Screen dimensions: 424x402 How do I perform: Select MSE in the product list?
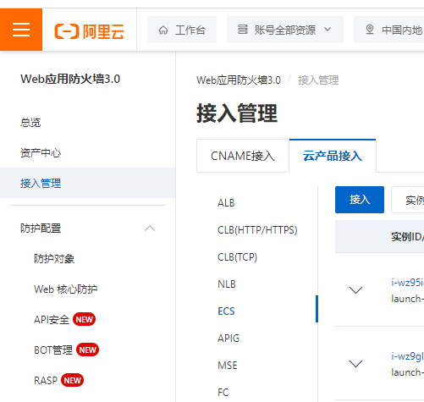tap(228, 366)
